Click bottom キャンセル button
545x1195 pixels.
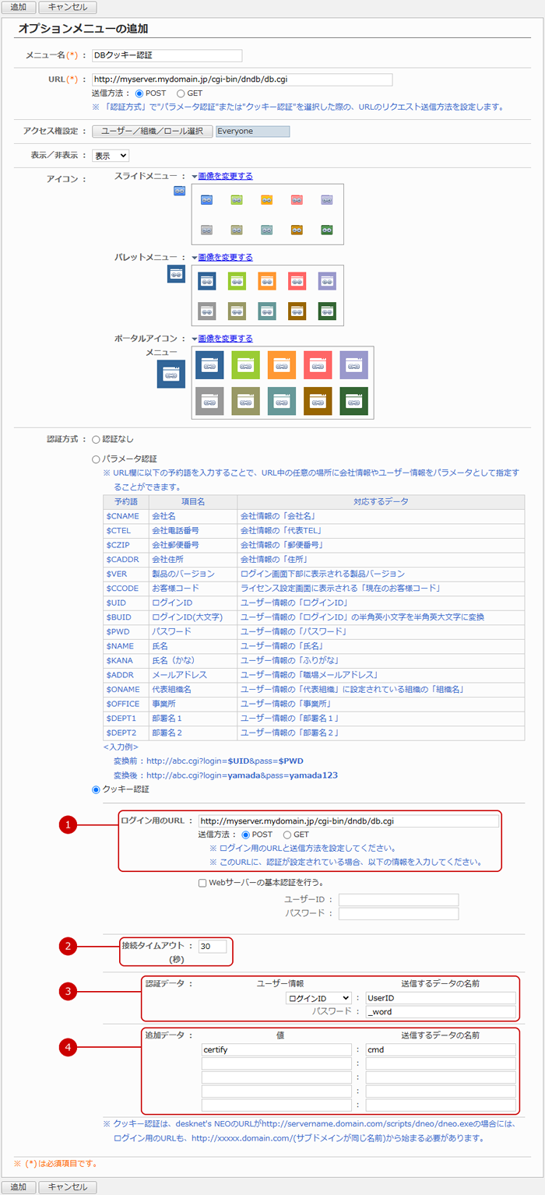(67, 1187)
